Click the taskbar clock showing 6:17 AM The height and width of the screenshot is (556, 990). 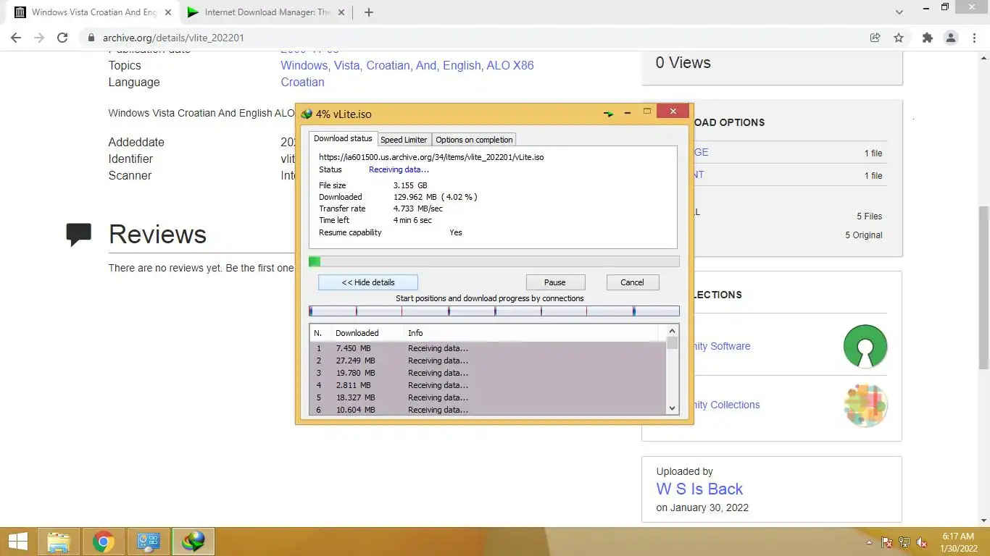pyautogui.click(x=957, y=542)
